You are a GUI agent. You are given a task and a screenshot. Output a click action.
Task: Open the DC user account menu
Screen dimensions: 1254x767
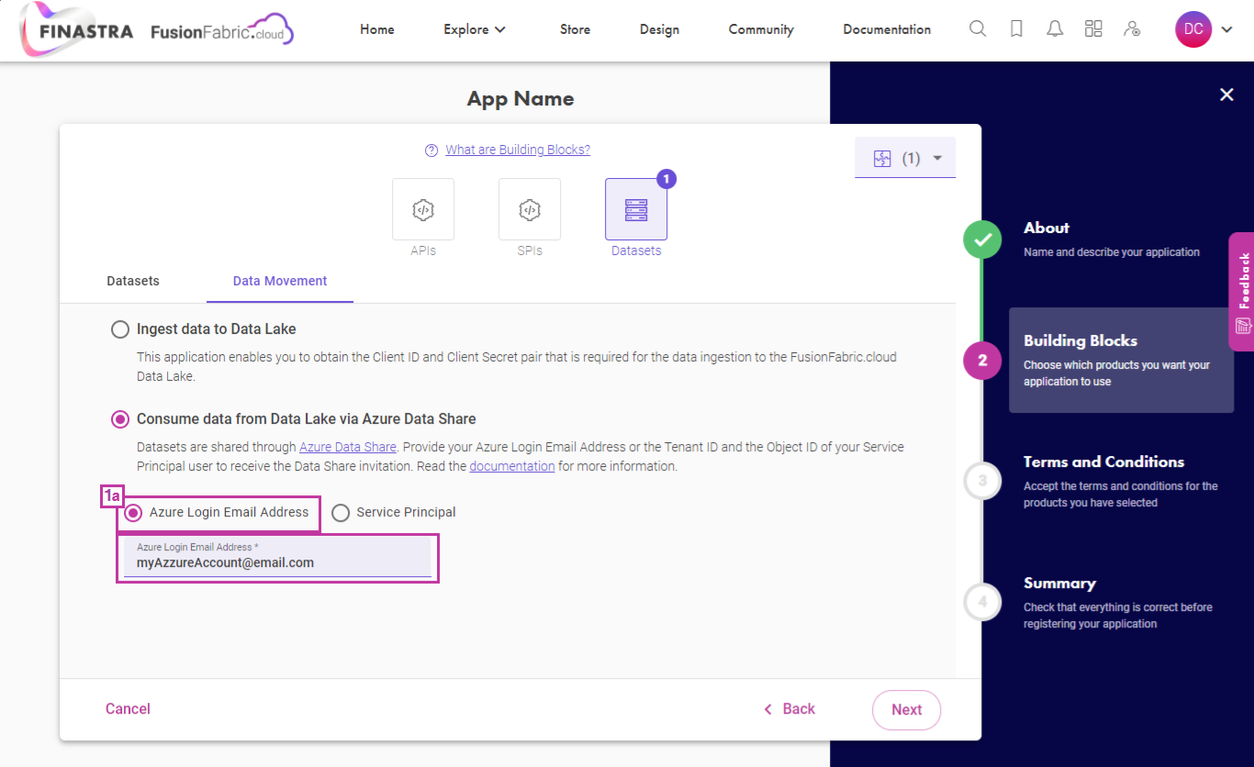1204,29
